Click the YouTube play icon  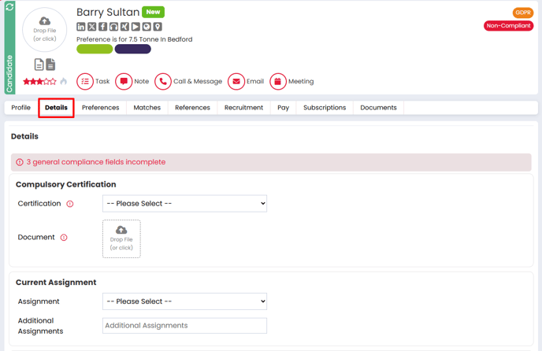[x=135, y=27]
